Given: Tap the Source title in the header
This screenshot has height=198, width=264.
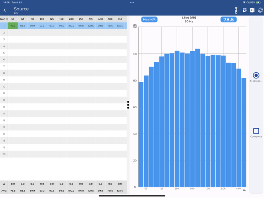Looking at the screenshot, I should point(21,9).
